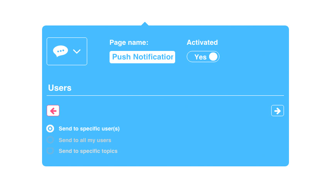Click the "Send to specific topics" label text
This screenshot has height=193, width=326.
click(88, 151)
